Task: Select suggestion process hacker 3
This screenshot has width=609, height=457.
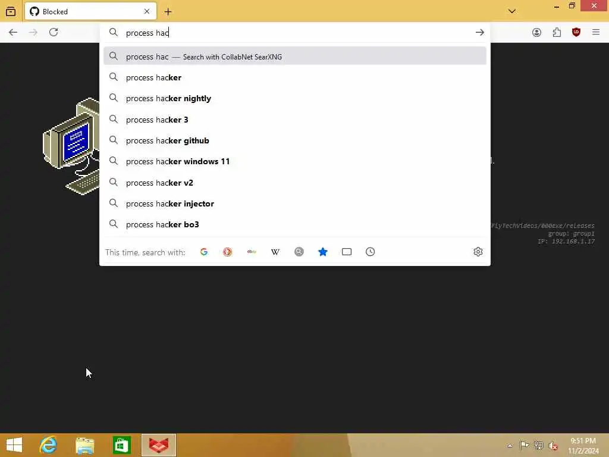Action: pos(295,120)
